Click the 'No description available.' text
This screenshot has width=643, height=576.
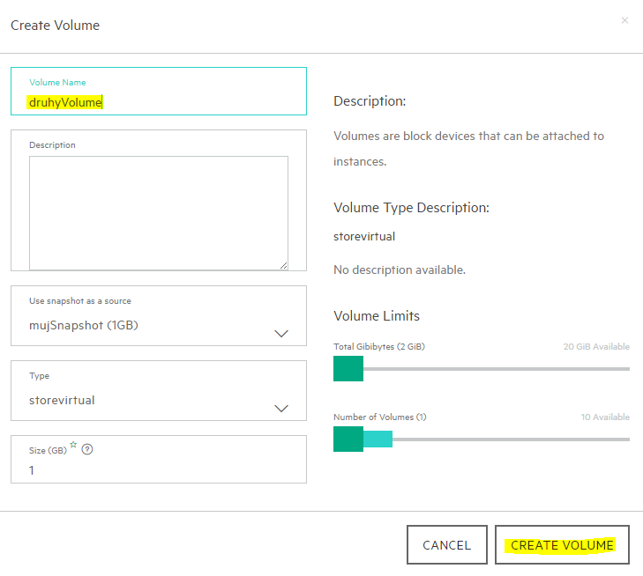coord(400,270)
